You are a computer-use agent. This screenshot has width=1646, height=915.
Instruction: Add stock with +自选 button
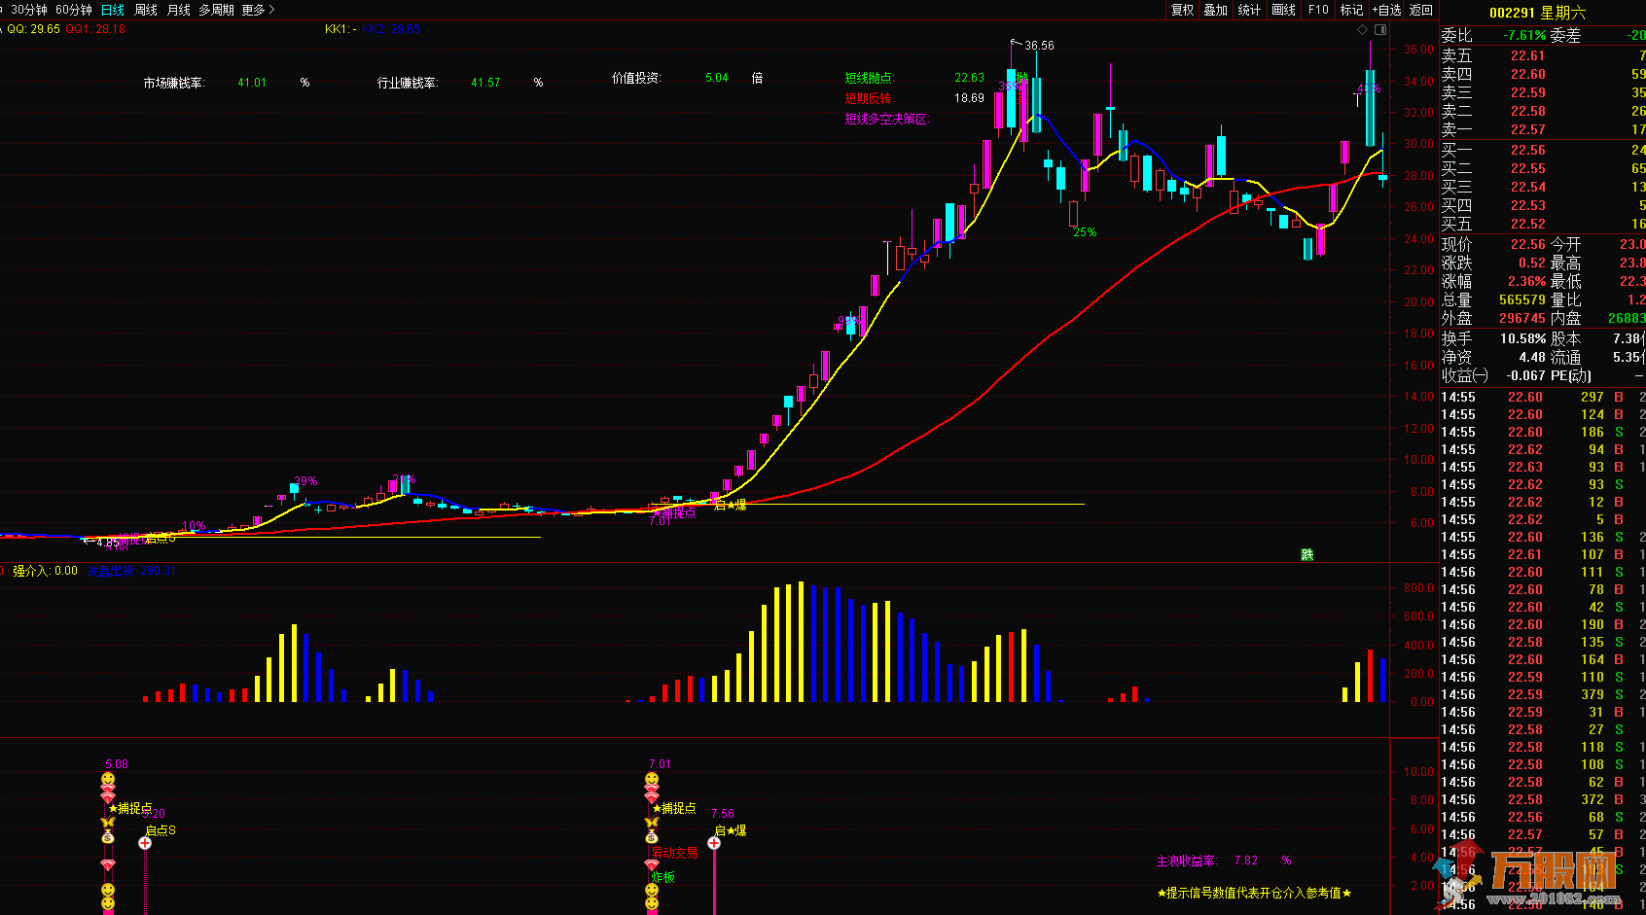(1387, 10)
